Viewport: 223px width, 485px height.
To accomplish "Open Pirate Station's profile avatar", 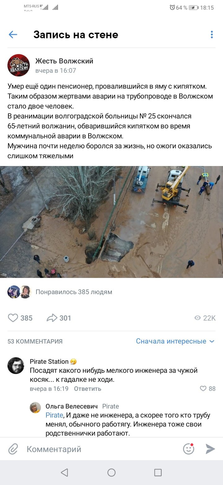I will tap(16, 366).
